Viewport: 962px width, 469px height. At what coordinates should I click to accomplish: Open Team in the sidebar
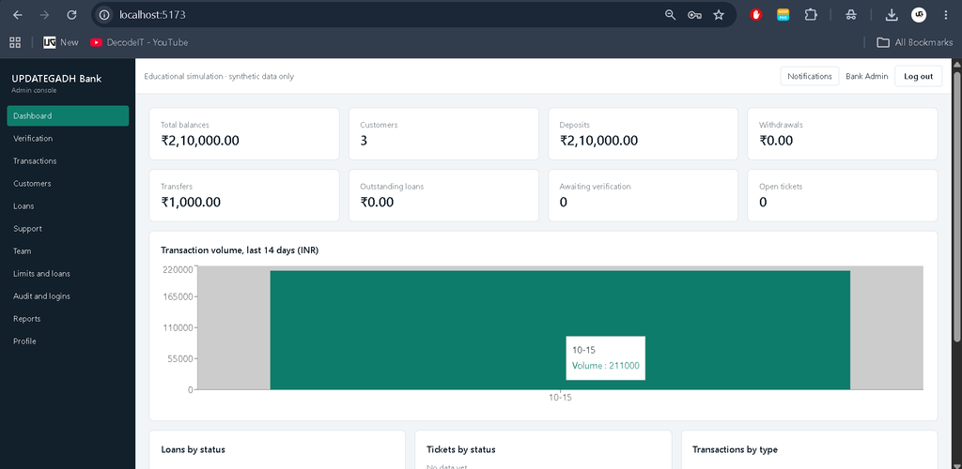pos(68,251)
